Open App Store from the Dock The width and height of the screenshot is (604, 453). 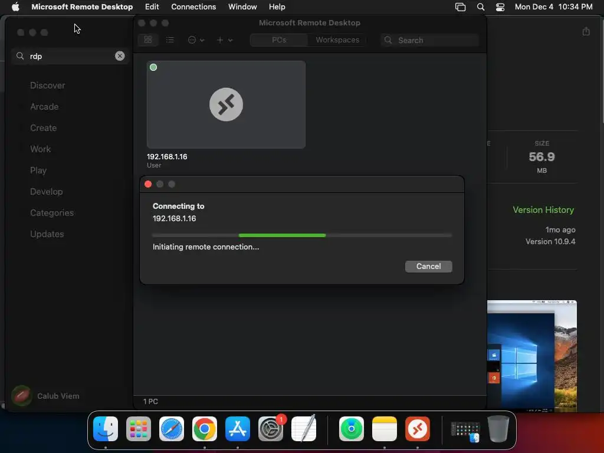click(238, 429)
